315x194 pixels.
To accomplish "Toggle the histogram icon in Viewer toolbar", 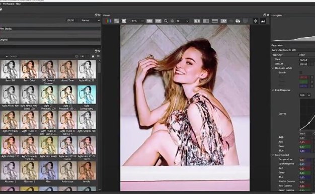I will point(263,21).
